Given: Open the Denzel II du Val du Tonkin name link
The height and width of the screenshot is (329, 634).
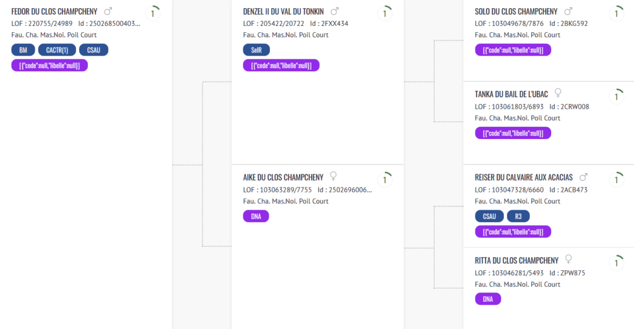Looking at the screenshot, I should tap(284, 12).
